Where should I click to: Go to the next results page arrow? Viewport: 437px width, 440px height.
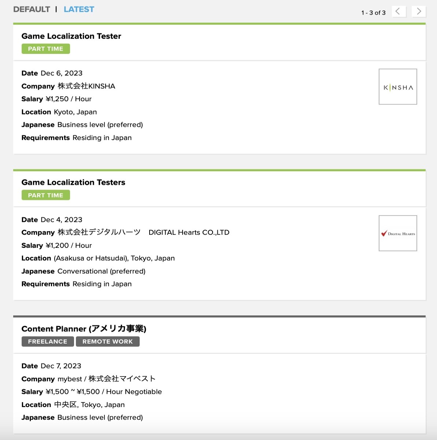point(419,11)
